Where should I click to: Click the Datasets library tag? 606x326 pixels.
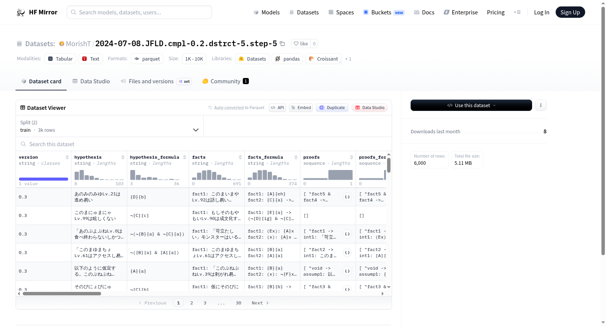pos(252,59)
